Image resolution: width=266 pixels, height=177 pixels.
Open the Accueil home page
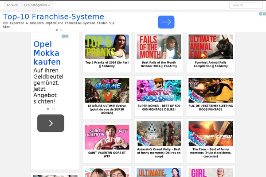coord(12,5)
